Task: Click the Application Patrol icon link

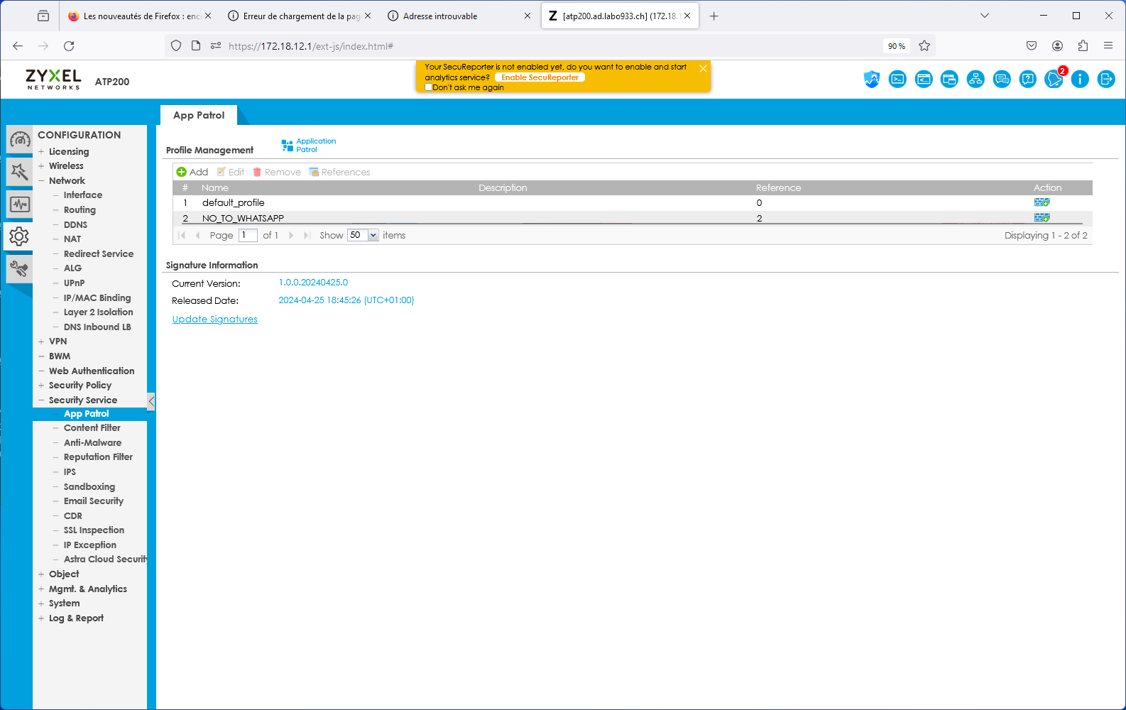Action: (309, 146)
